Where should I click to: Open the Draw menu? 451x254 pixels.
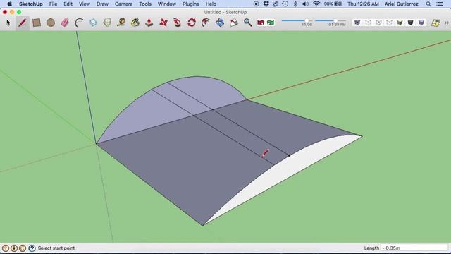click(x=102, y=4)
